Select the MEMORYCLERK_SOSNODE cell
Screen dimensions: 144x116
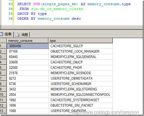pyautogui.click(x=81, y=73)
